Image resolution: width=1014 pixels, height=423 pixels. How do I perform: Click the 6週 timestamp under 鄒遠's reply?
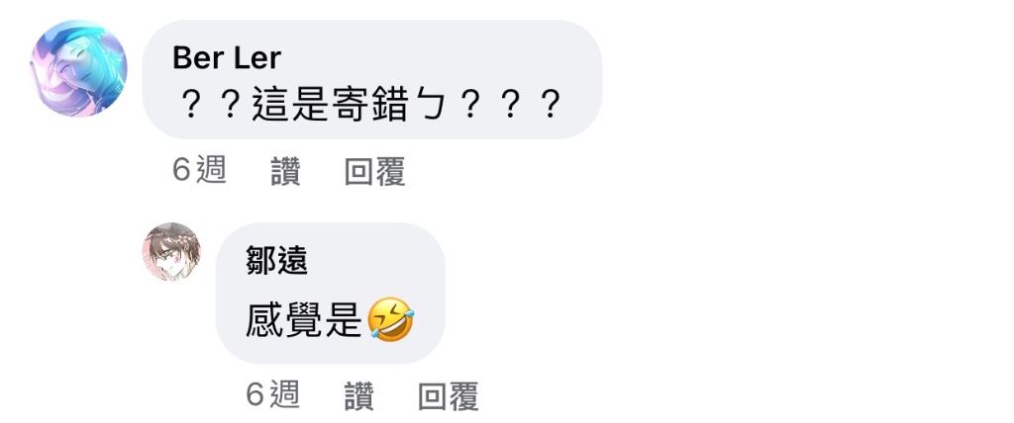pyautogui.click(x=272, y=394)
